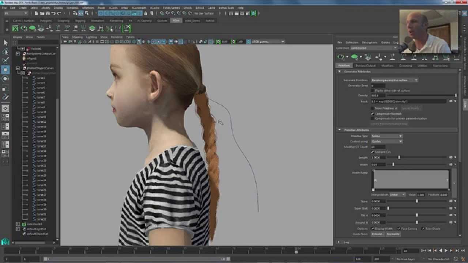Select the arrow Select tool in toolbox

click(5, 43)
